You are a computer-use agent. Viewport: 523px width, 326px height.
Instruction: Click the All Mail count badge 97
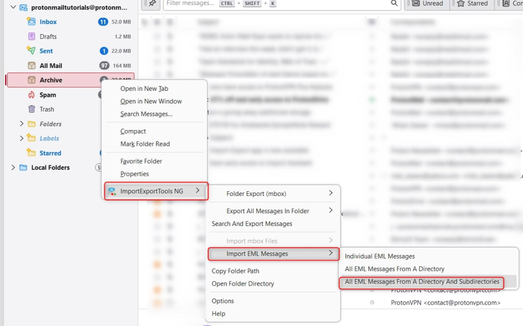(x=104, y=66)
